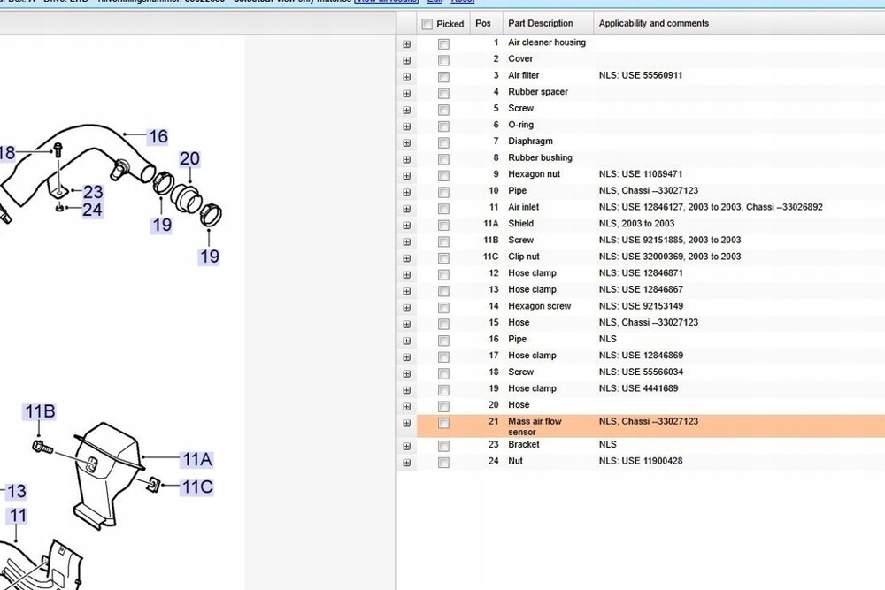Tick checkbox for Pos 16 Pipe
The height and width of the screenshot is (590, 885).
[x=443, y=341]
